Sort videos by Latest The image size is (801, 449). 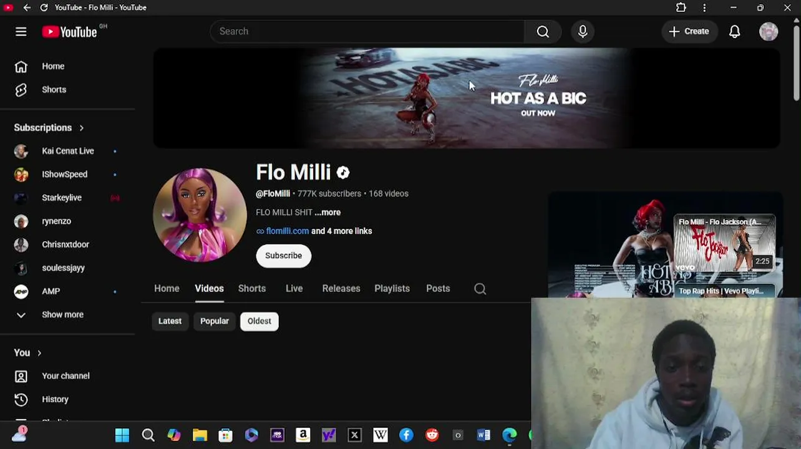click(x=170, y=321)
